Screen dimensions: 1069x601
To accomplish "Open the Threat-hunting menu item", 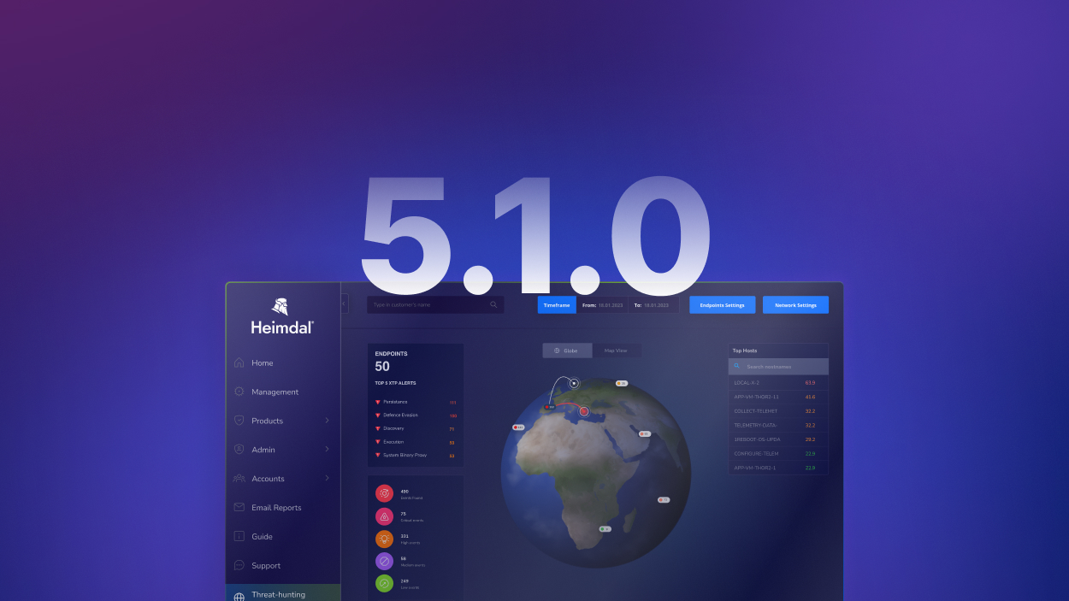I will (x=278, y=594).
